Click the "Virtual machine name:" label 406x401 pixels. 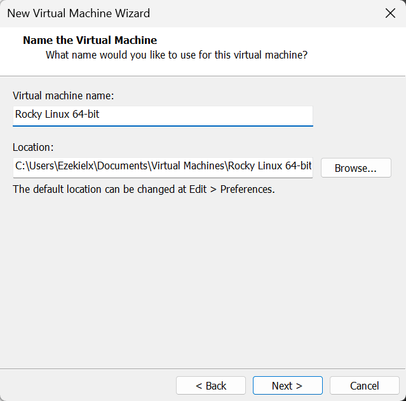pyautogui.click(x=63, y=95)
